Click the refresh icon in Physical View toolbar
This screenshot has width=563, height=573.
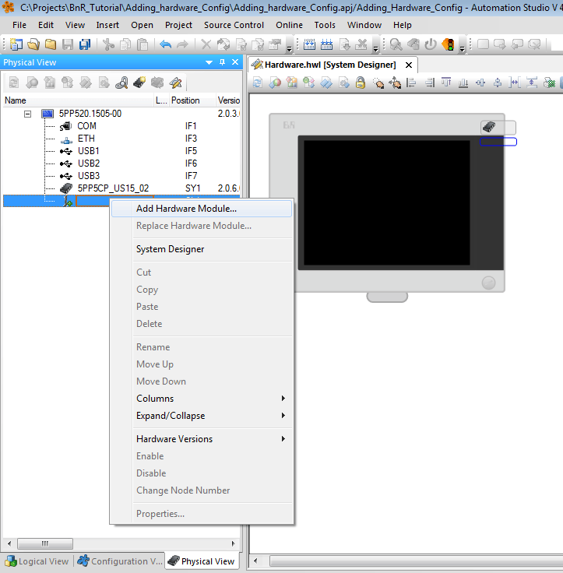coord(14,83)
